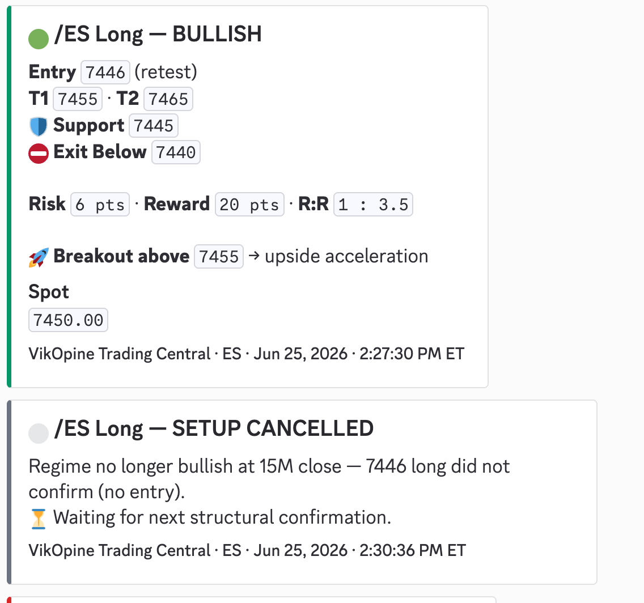Select the Entry 7446 price chip
Viewport: 644px width, 603px height.
click(105, 72)
